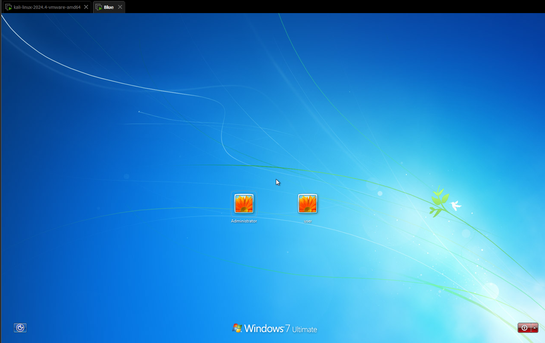Viewport: 545px width, 343px height.
Task: Select the user account flower picture
Action: coord(308,204)
